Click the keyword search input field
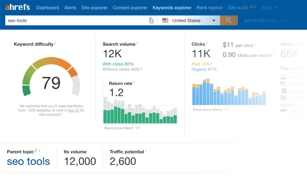The height and width of the screenshot is (178, 307). (77, 20)
